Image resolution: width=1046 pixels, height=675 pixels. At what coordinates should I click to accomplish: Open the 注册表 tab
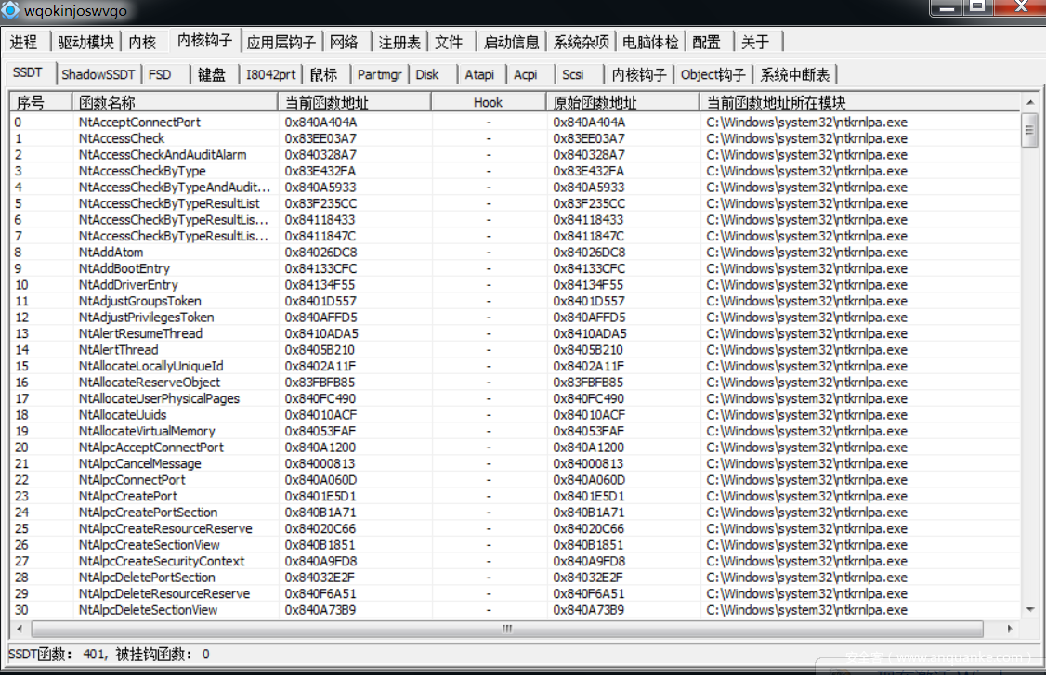click(x=399, y=42)
